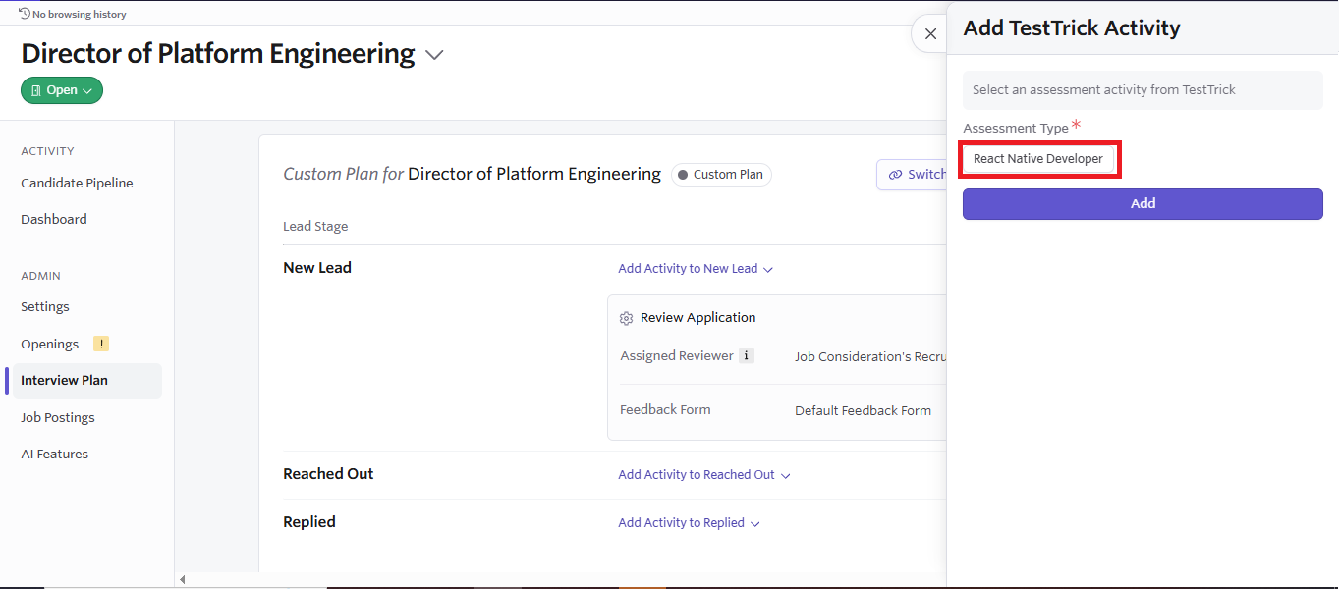Click the Reached Out stage label
The width and height of the screenshot is (1339, 589).
(328, 474)
